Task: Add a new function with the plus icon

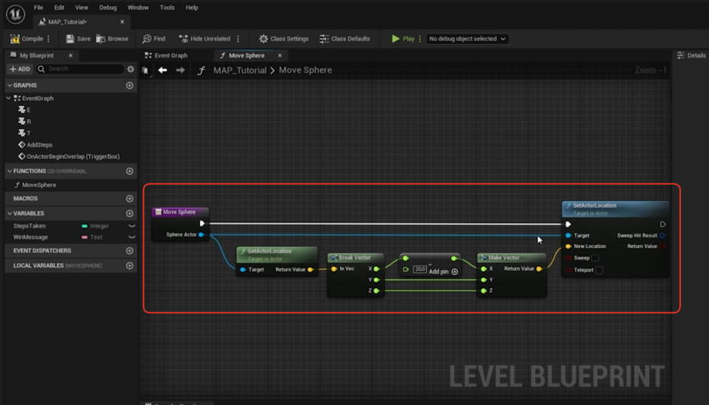Action: pyautogui.click(x=130, y=171)
